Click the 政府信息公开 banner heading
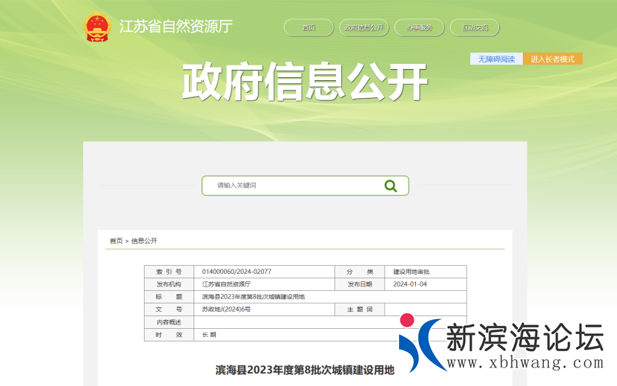This screenshot has width=617, height=386. tap(305, 81)
